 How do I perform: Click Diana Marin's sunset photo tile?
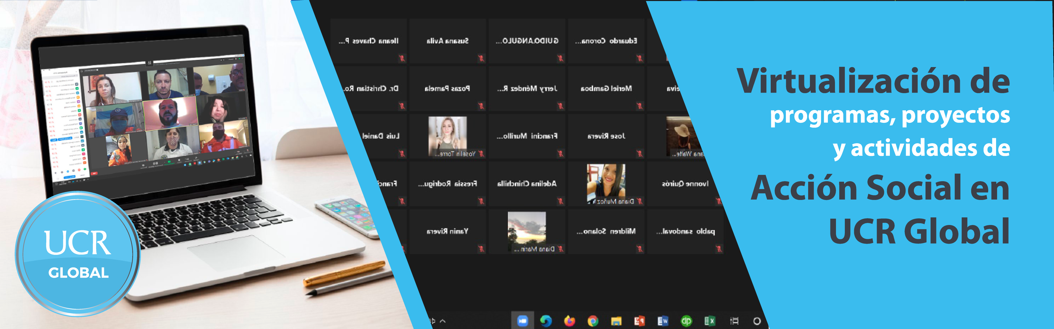527,231
